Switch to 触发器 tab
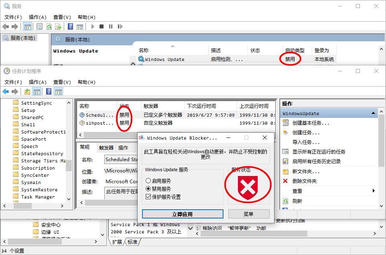The width and height of the screenshot is (386, 255). pyautogui.click(x=106, y=148)
